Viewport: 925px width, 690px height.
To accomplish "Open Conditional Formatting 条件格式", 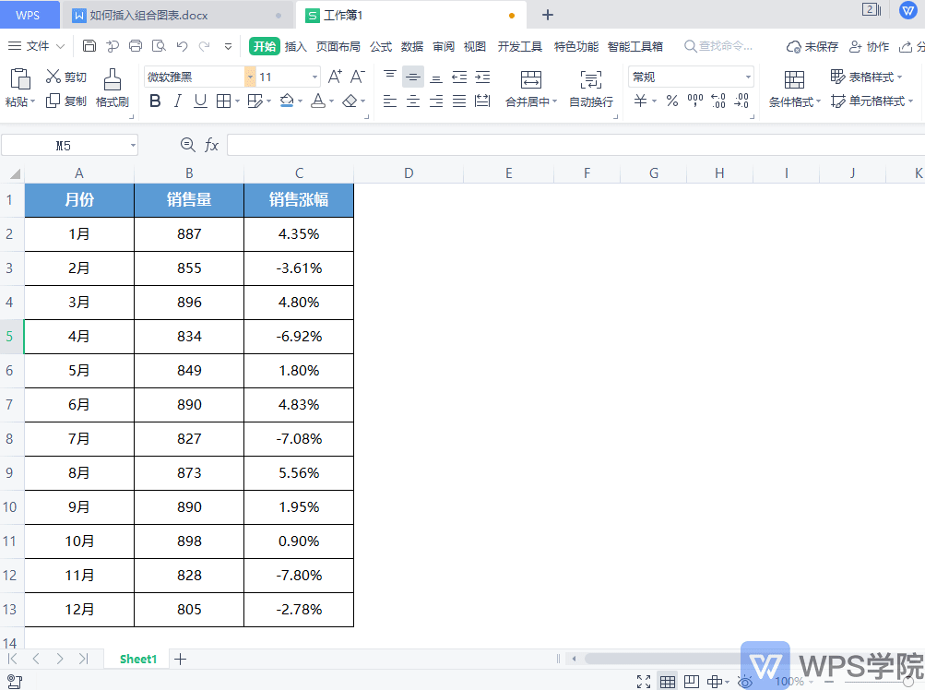I will 794,89.
